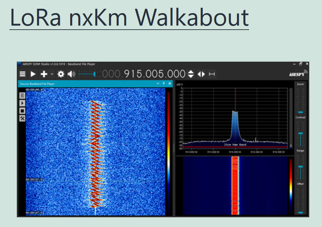Mute audio using the speaker icon
The image size is (322, 227).
[71, 74]
